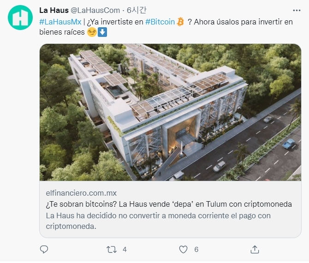Screen dimensions: 309x263
Task: Open the @LaHausCom handle
Action: 95,10
